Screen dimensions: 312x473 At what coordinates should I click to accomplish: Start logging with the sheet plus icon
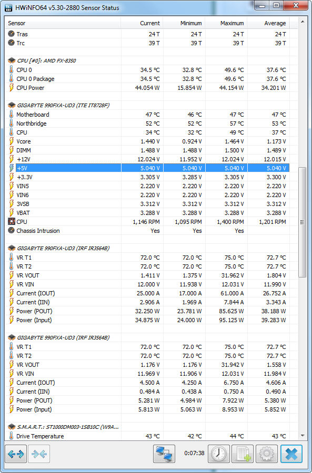coord(243,454)
